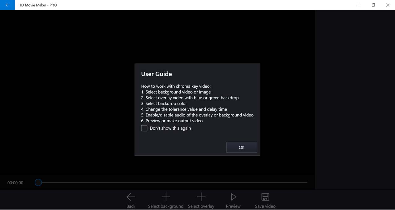
Task: Minimize the HD Movie Maker window
Action: [x=359, y=5]
